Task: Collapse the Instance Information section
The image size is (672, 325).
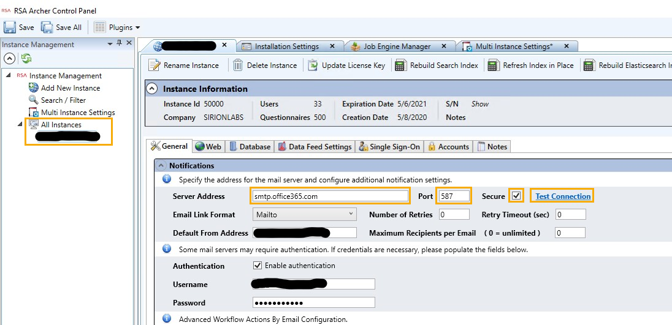Action: tap(151, 89)
